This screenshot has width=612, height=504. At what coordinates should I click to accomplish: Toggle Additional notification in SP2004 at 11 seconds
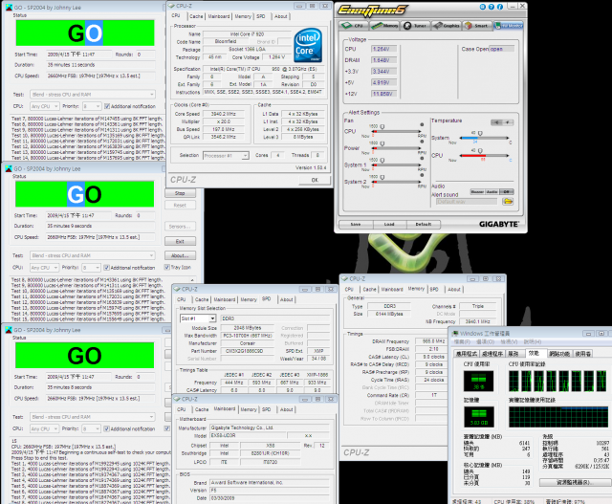tap(107, 106)
